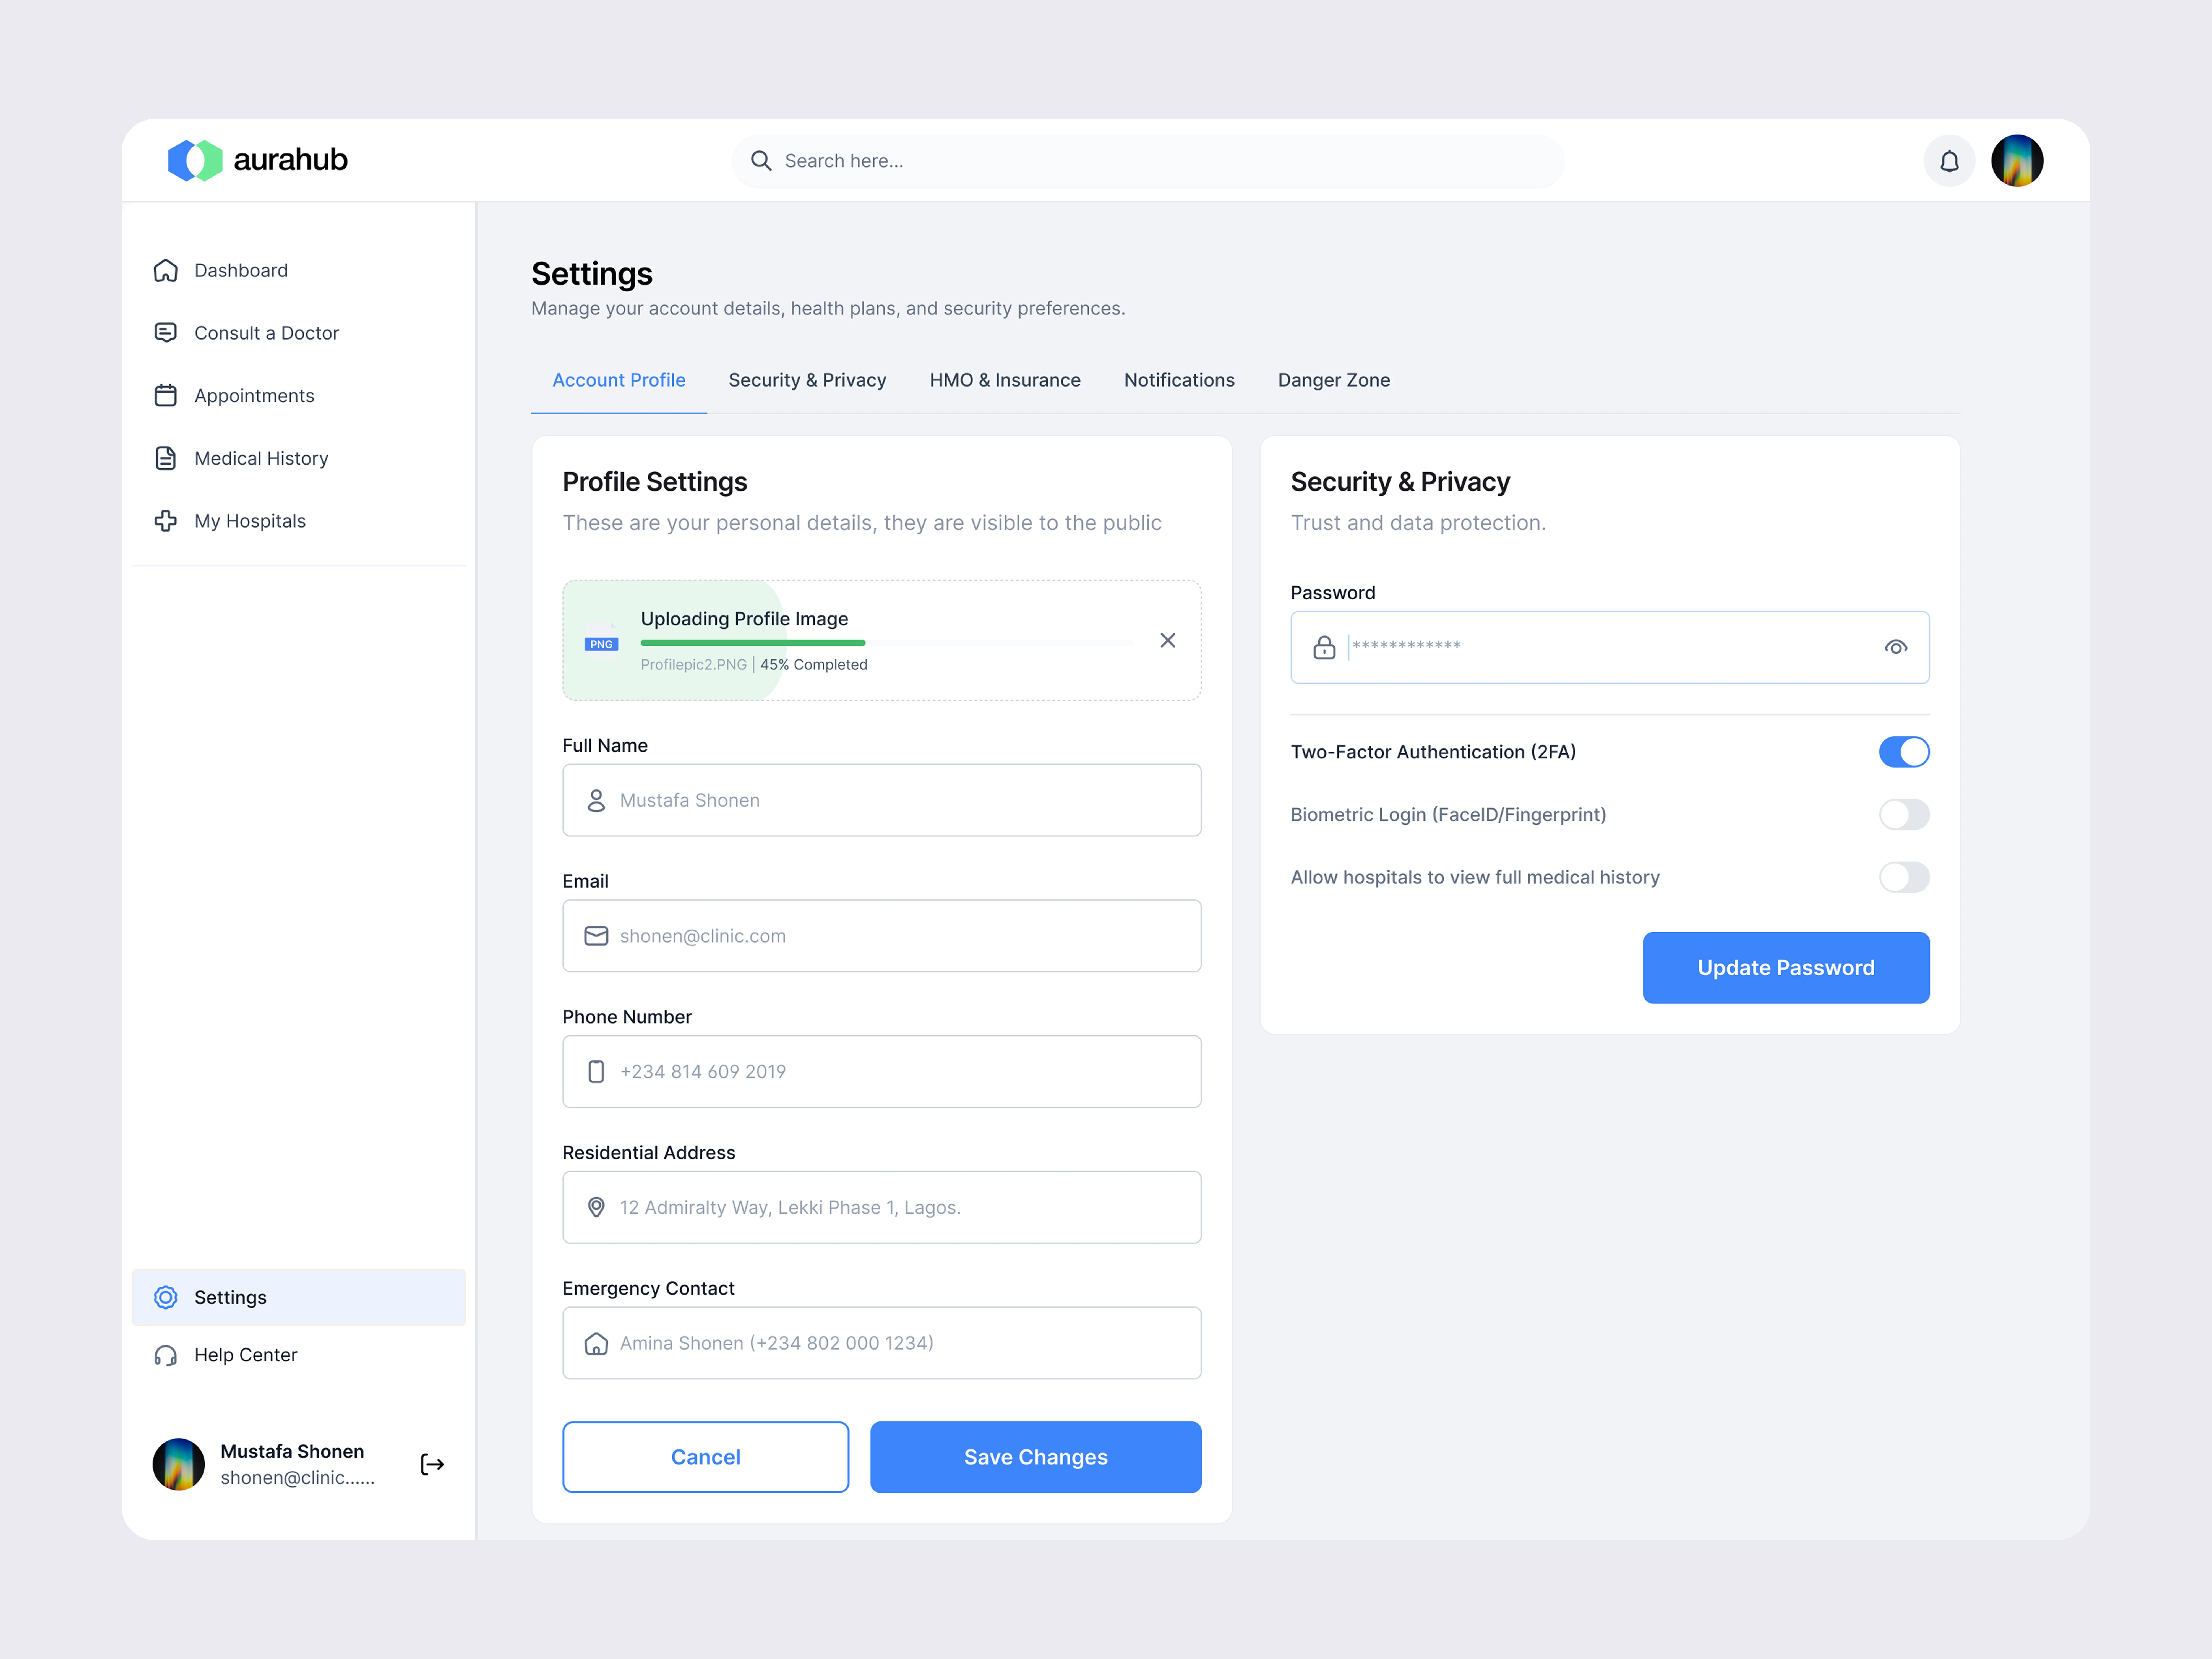Viewport: 2212px width, 1659px height.
Task: Switch to Security & Privacy tab
Action: coord(807,380)
